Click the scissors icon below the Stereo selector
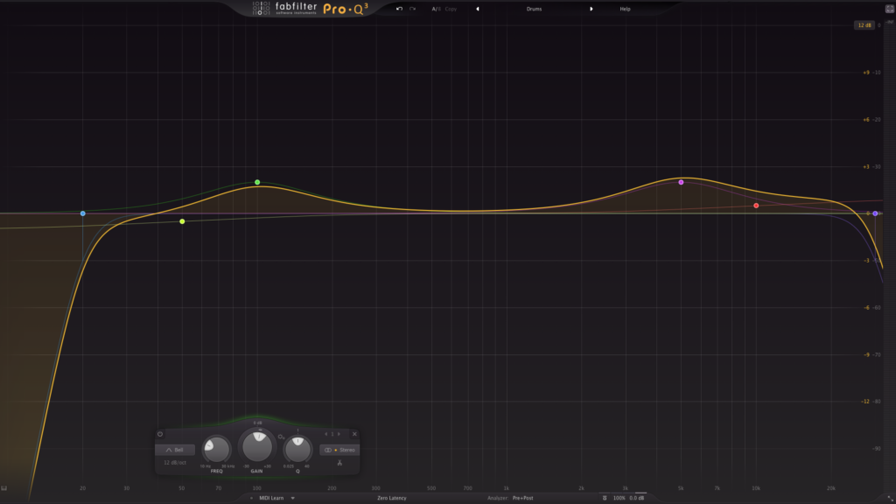Viewport: 896px width, 504px height. [x=339, y=463]
